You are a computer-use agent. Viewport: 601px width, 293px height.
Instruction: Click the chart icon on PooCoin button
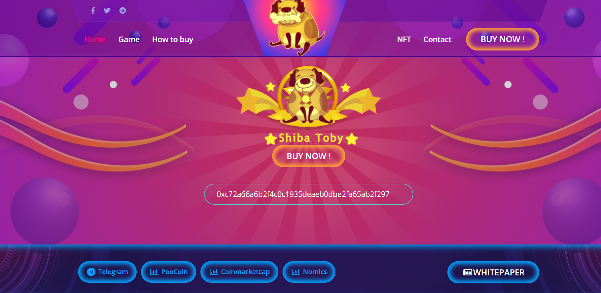[154, 272]
